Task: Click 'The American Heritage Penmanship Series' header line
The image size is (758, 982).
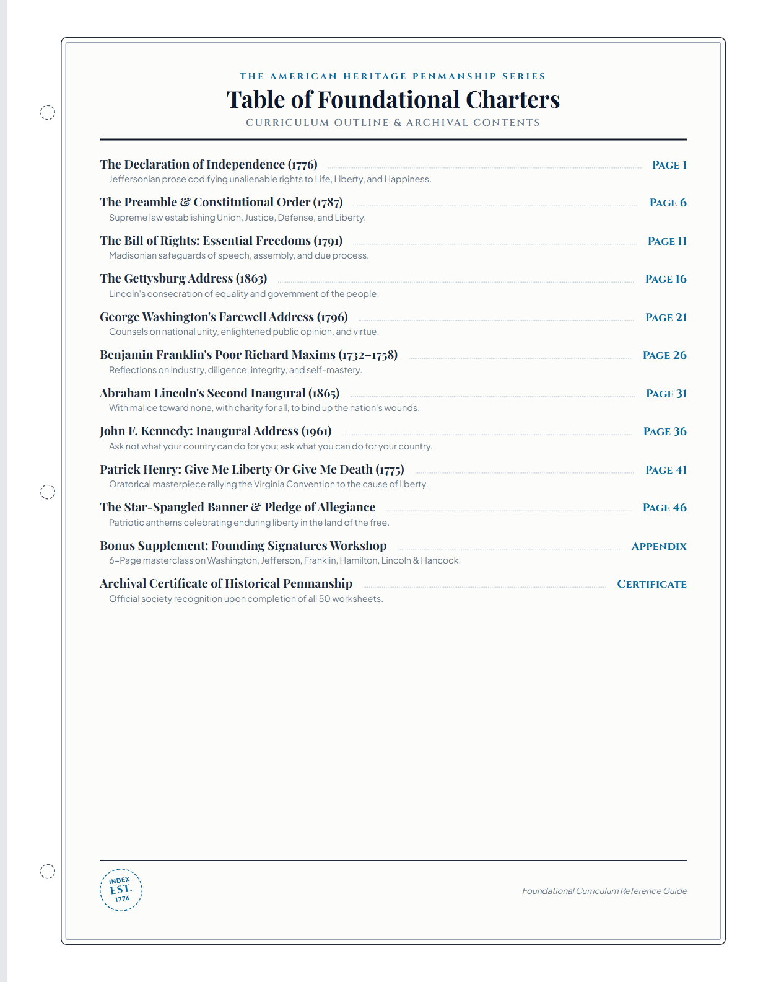Action: point(393,76)
